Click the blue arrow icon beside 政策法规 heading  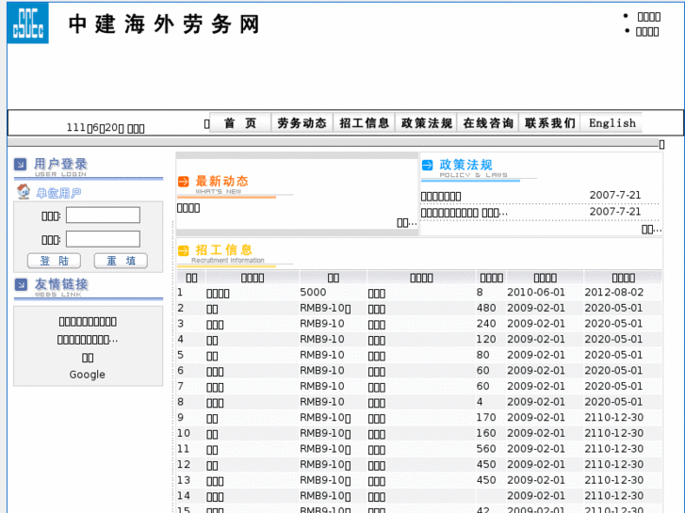tap(428, 165)
